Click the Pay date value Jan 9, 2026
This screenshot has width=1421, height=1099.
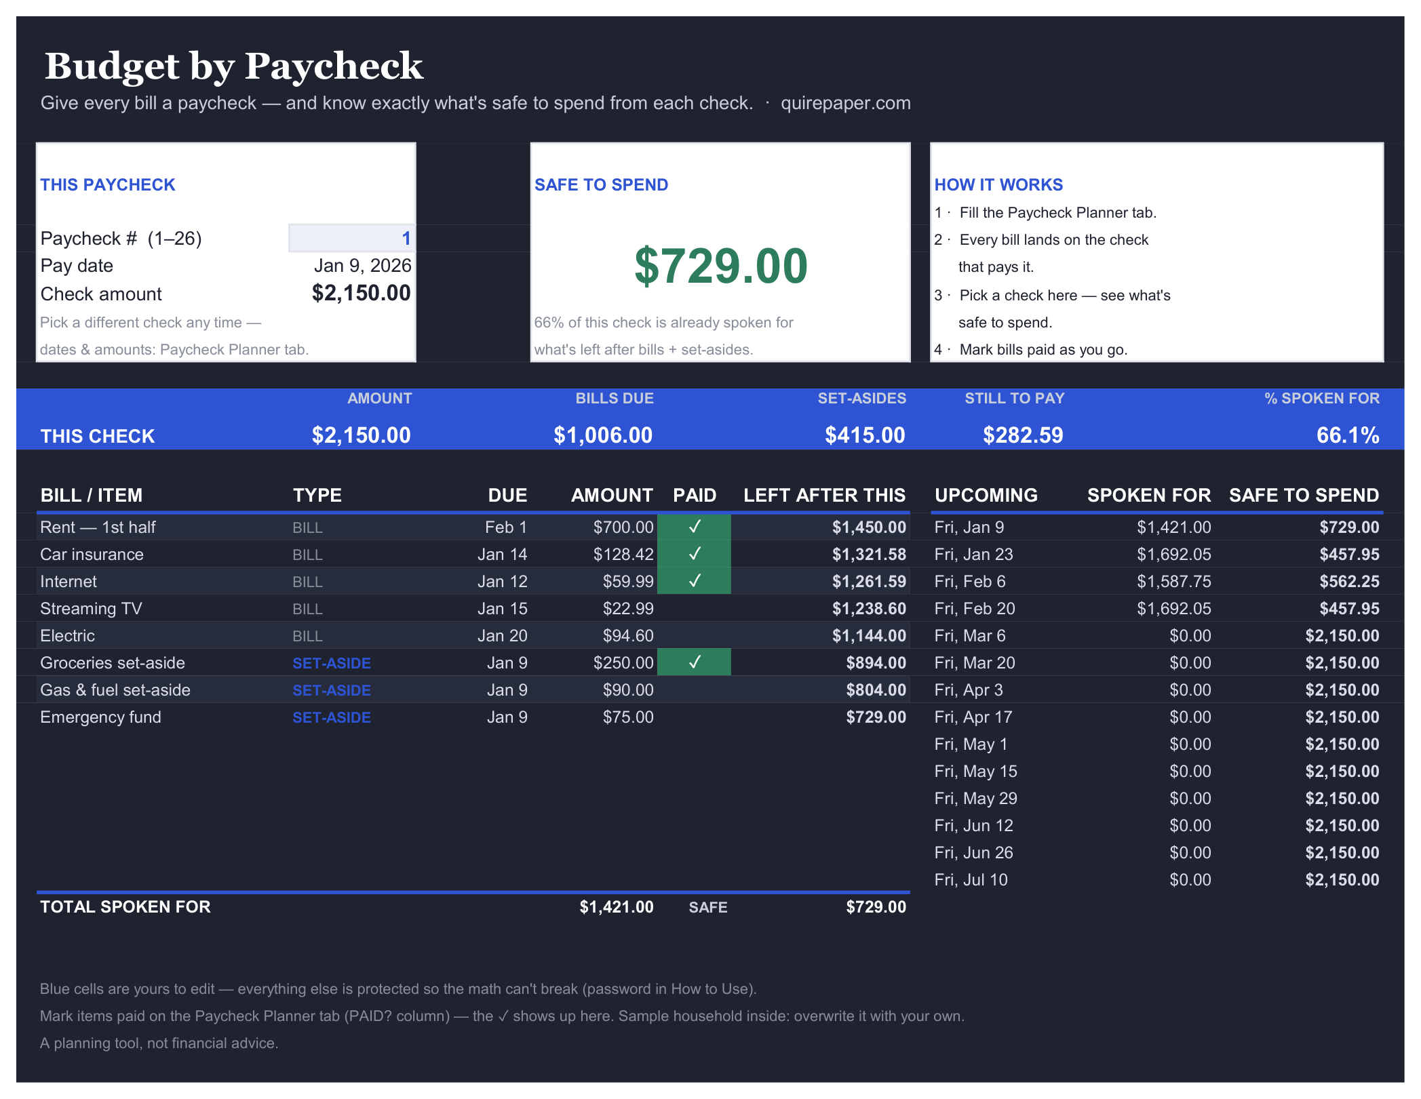pyautogui.click(x=362, y=265)
